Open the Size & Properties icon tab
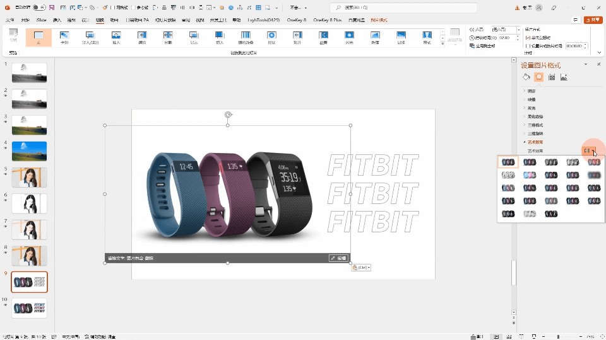This screenshot has width=606, height=340. point(552,77)
